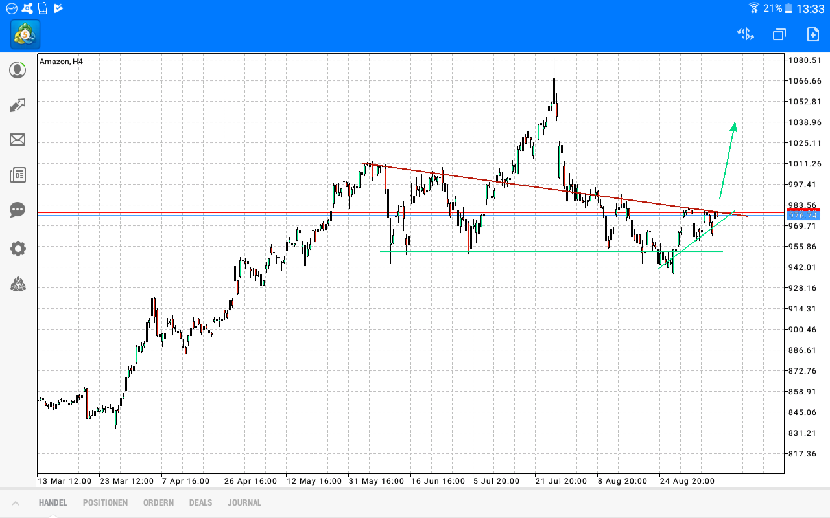This screenshot has width=830, height=518.
Task: Open the charts arrows icon in sidebar
Action: pos(18,105)
